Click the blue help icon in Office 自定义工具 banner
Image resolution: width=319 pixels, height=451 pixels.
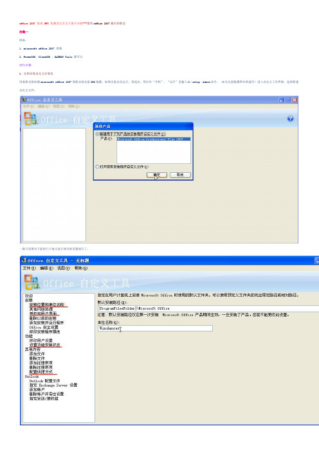(x=290, y=118)
